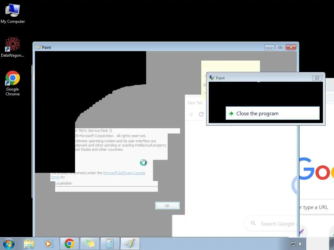Click the forward arrow in ghosted Chrome
Viewport: 334px width, 250px height.
coord(190,114)
